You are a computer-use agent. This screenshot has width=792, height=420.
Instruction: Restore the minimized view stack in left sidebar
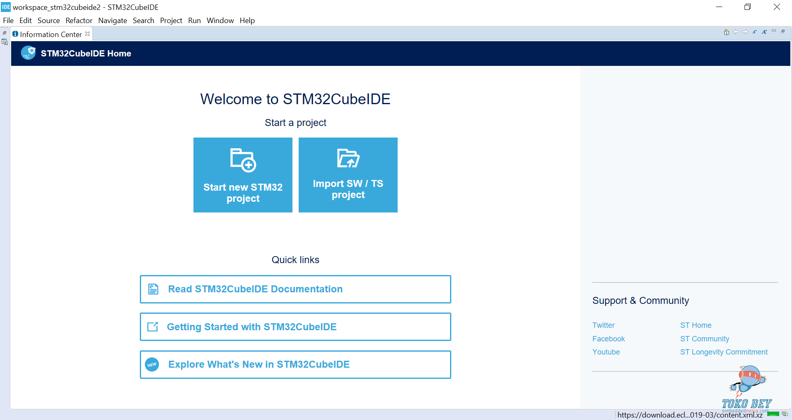point(5,33)
